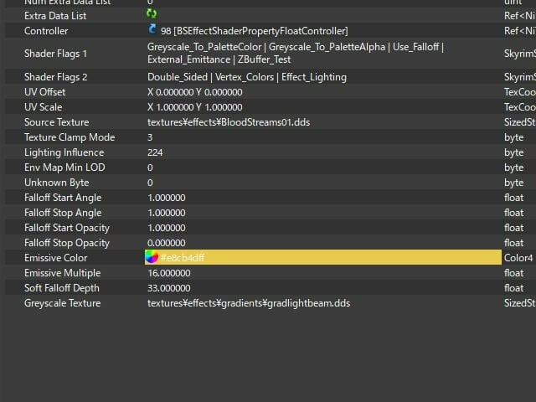
Task: Select the Color4 type cell
Action: [x=518, y=258]
